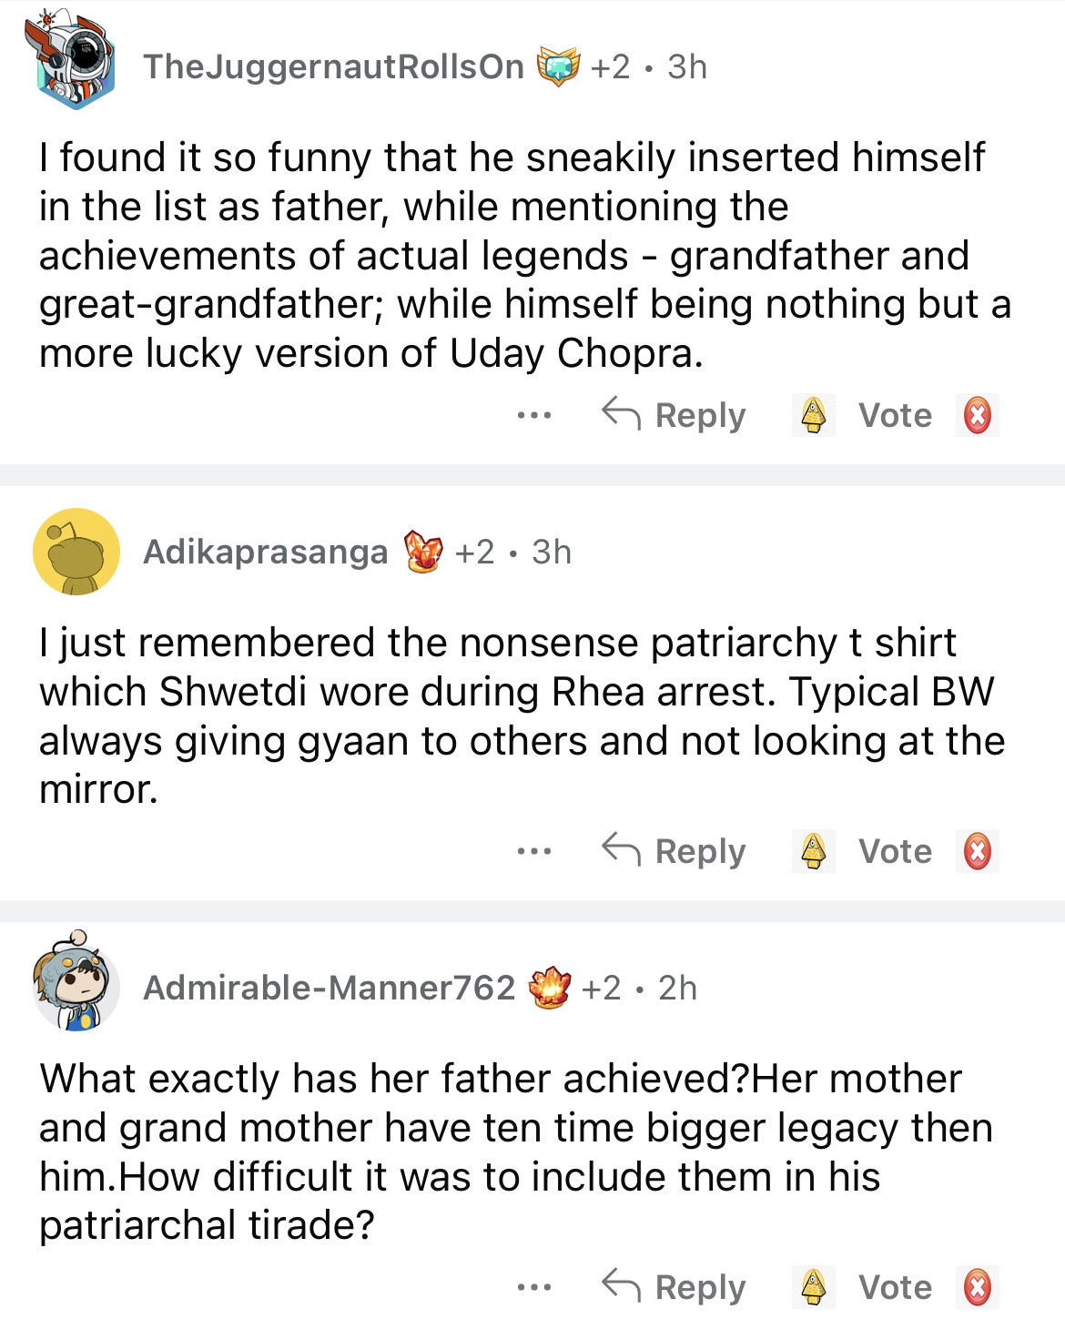Open more options for TheJuggernautRollsOn's comment
This screenshot has height=1329, width=1065.
point(533,415)
